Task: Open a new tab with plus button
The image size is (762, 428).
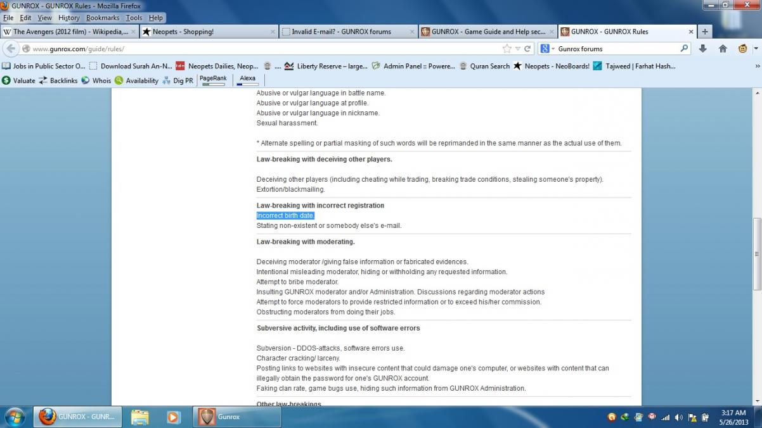Action: point(705,32)
